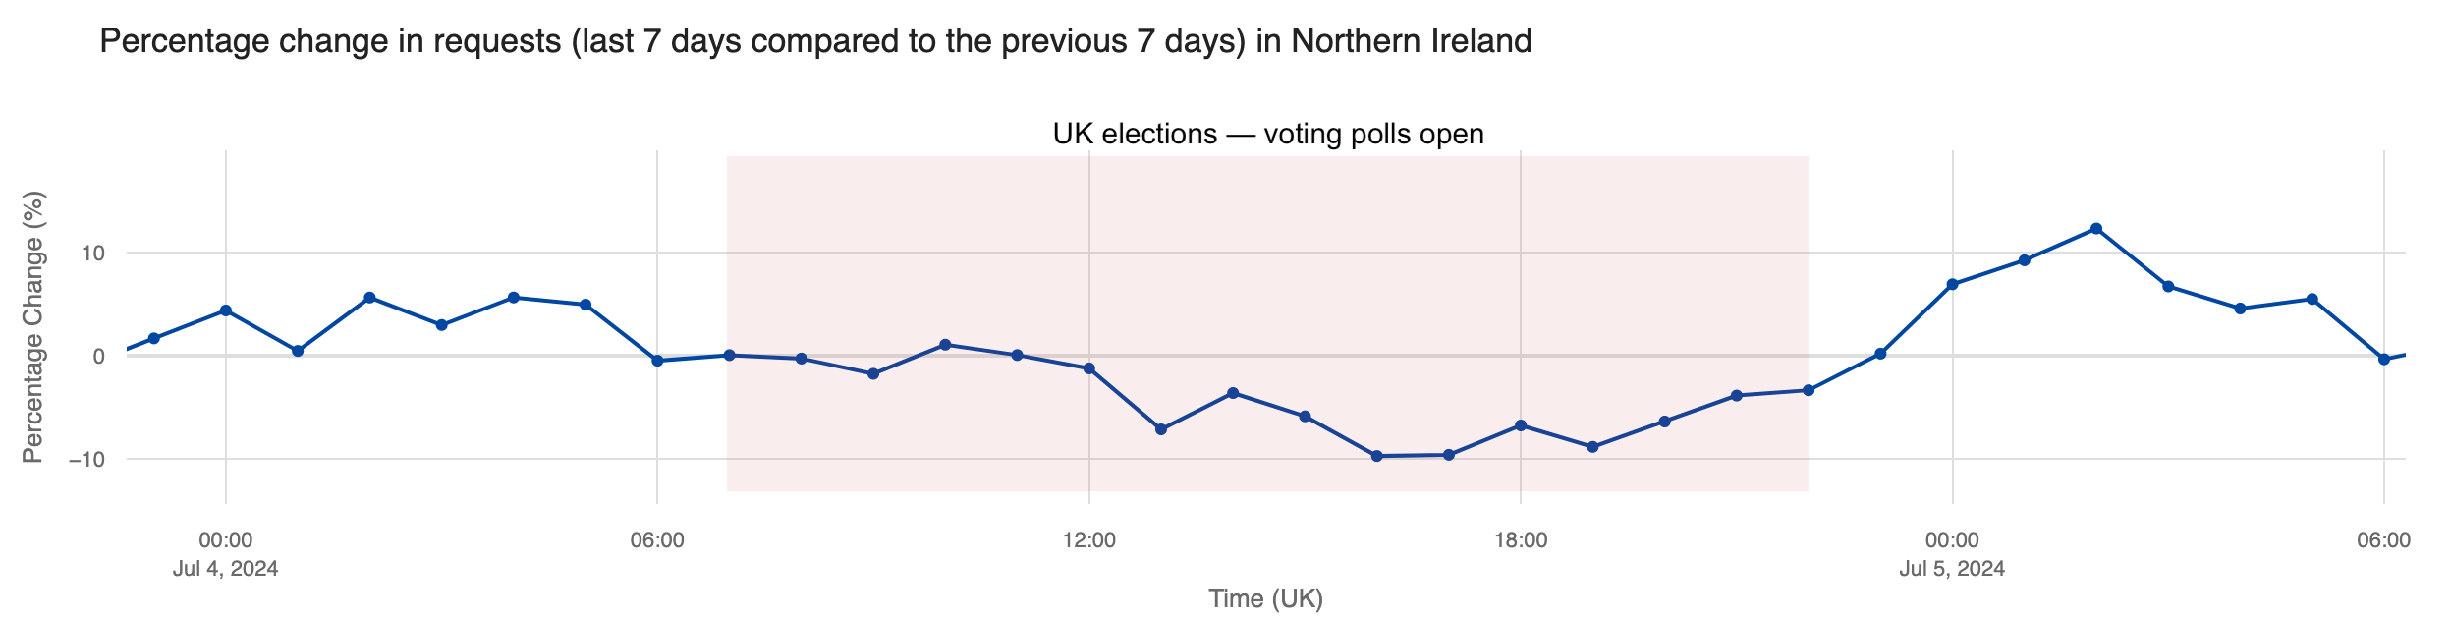Image resolution: width=2450 pixels, height=621 pixels.
Task: Click the "12:00" x-axis tick label
Action: pos(1088,540)
